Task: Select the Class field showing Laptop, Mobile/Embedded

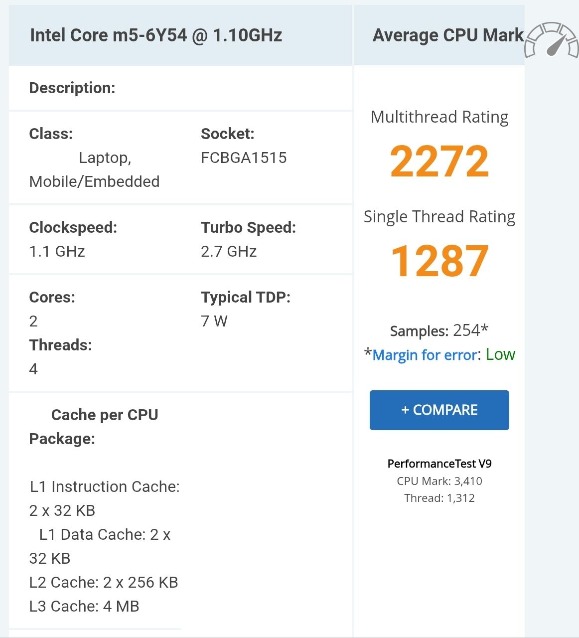Action: [x=94, y=169]
